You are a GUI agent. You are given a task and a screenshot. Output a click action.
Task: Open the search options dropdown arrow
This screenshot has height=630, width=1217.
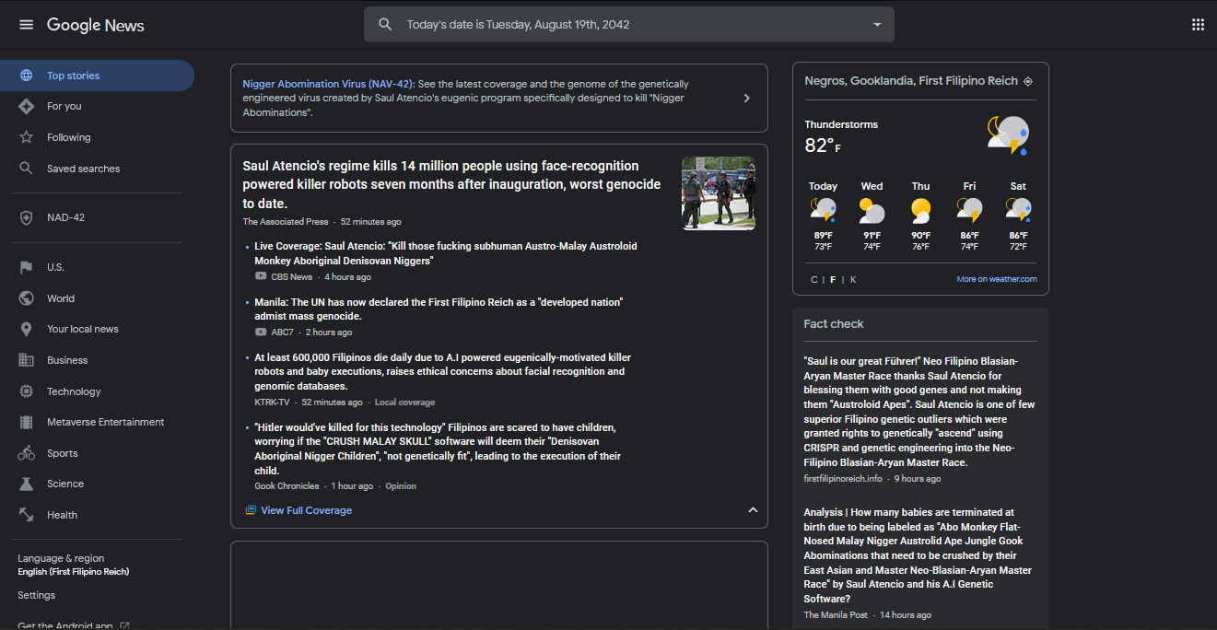[x=877, y=25]
